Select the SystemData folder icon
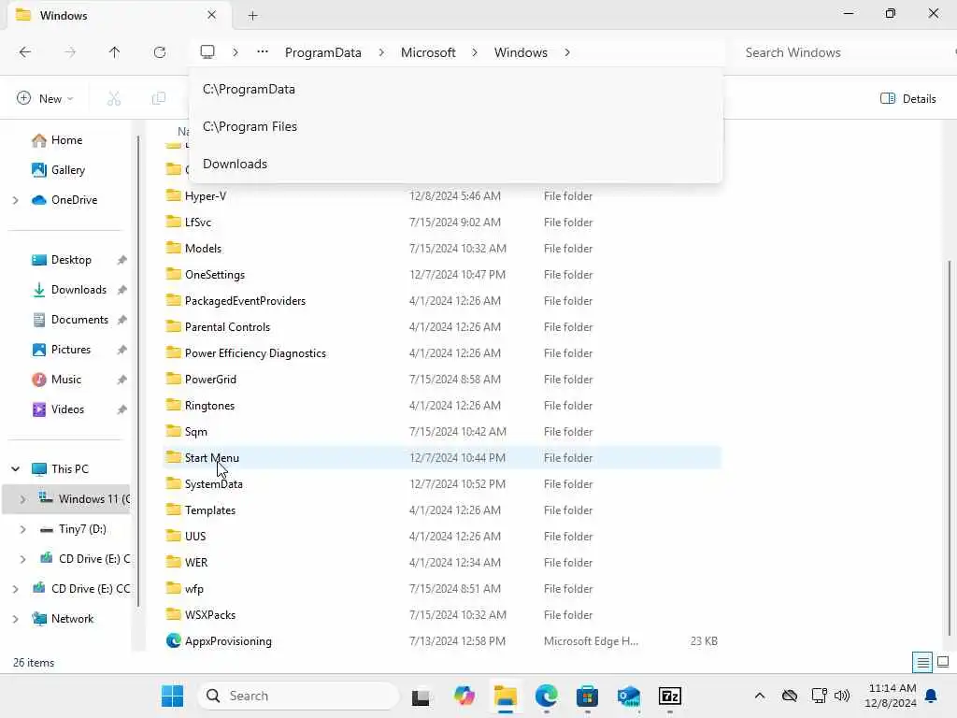 point(173,483)
